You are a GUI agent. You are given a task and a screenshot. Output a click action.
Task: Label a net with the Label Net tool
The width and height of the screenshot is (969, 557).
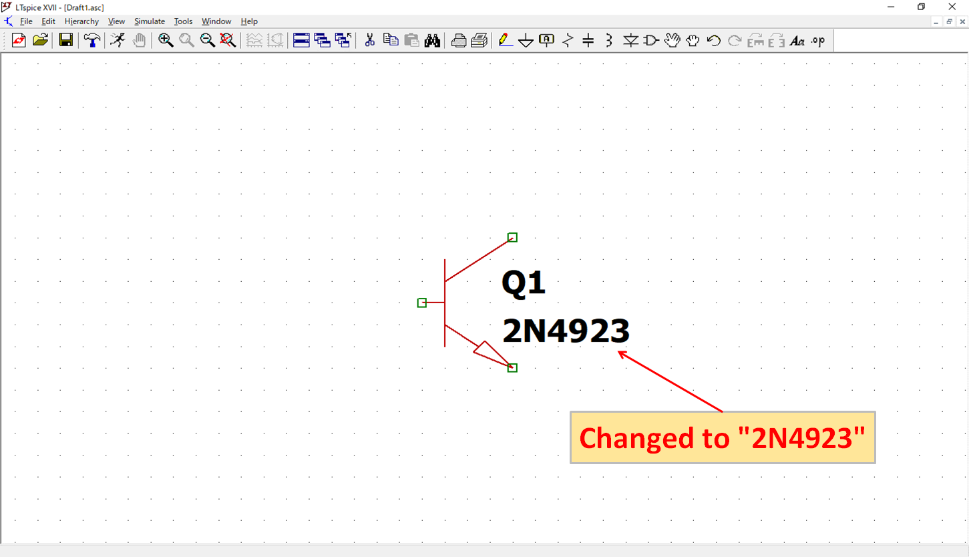(x=546, y=40)
